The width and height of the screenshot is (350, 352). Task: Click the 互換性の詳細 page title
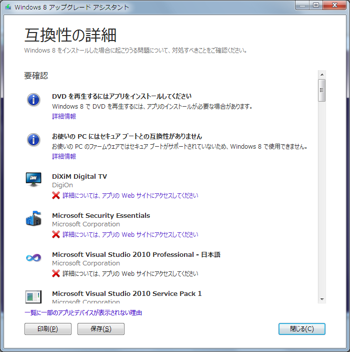tap(70, 35)
